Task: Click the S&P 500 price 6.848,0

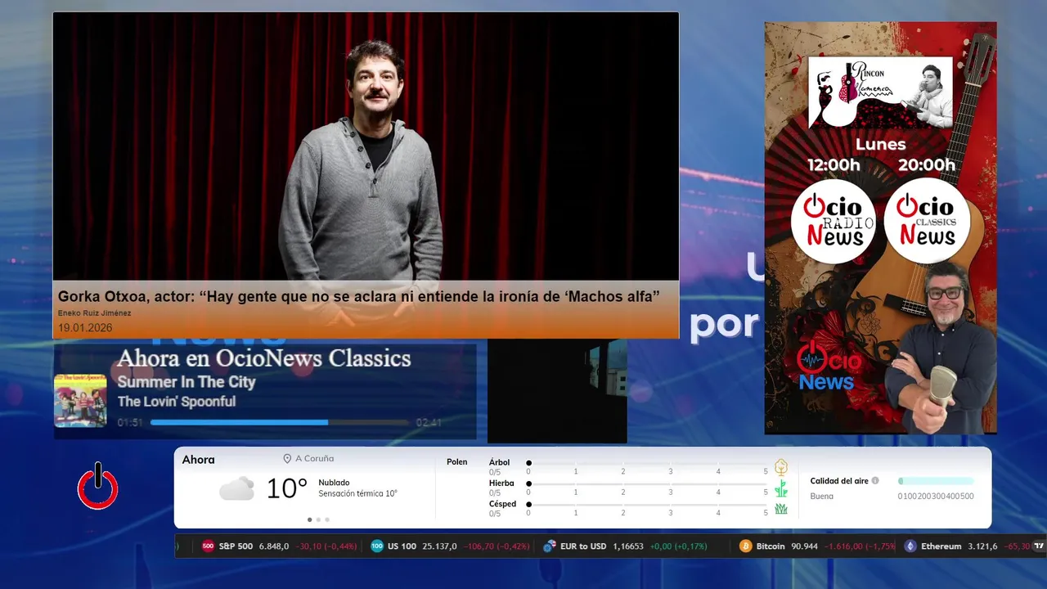Action: 274,546
